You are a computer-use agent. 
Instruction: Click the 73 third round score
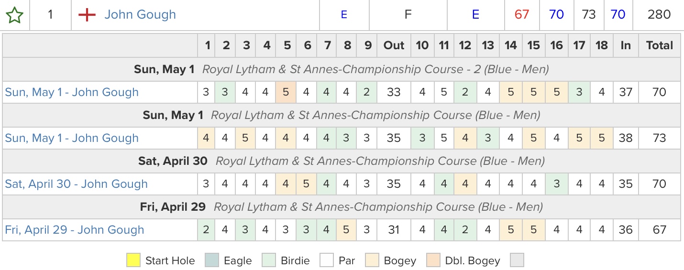589,15
